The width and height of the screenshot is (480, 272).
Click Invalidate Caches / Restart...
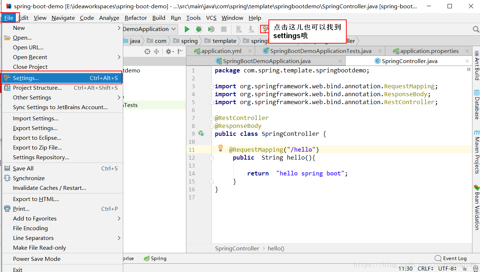click(x=63, y=188)
